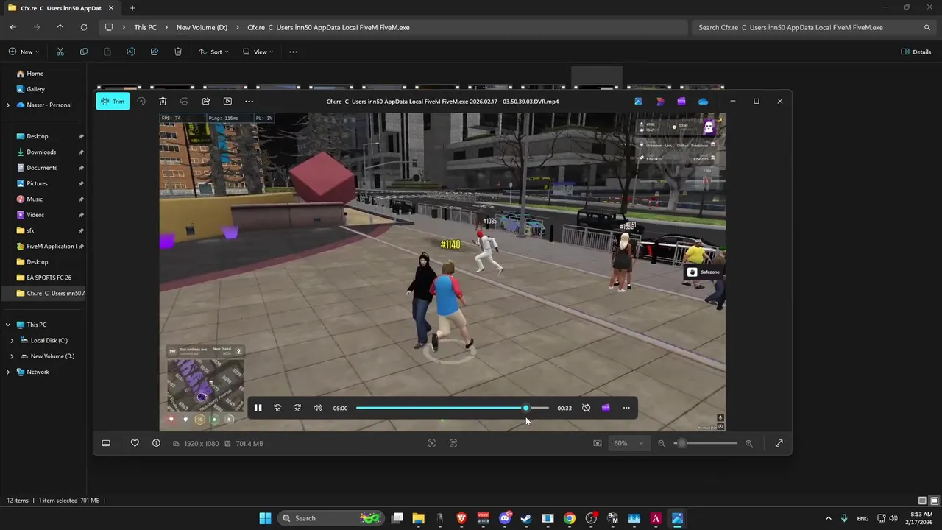This screenshot has width=942, height=530.
Task: Click the video seek progress bar
Action: [x=453, y=408]
